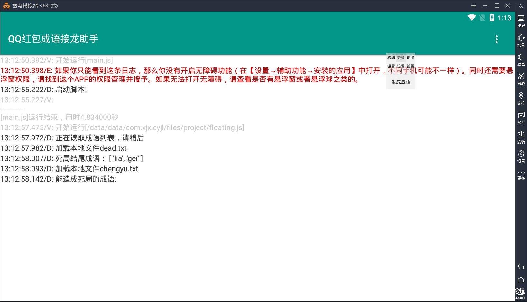Click the Wi-Fi status icon
Viewport: 527px width, 302px height.
click(x=472, y=18)
